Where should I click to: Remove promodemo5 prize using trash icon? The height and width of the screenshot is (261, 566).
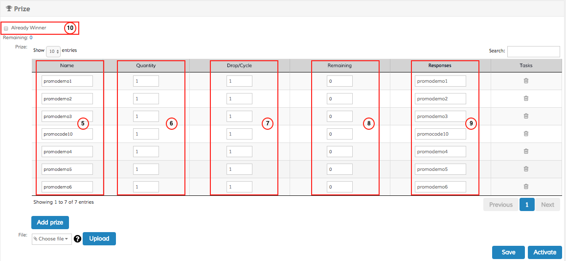(x=526, y=169)
